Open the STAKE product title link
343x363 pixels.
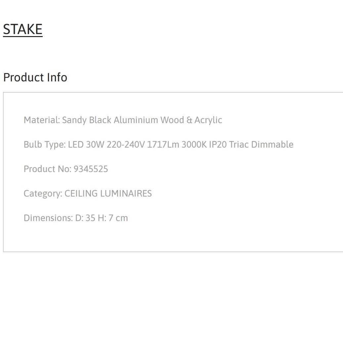pyautogui.click(x=23, y=29)
